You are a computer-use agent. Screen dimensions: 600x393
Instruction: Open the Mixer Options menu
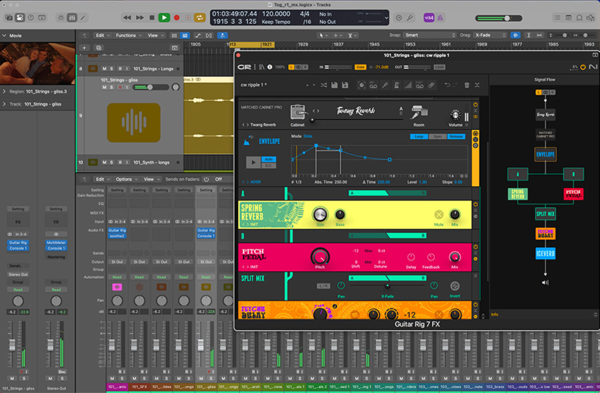(125, 179)
